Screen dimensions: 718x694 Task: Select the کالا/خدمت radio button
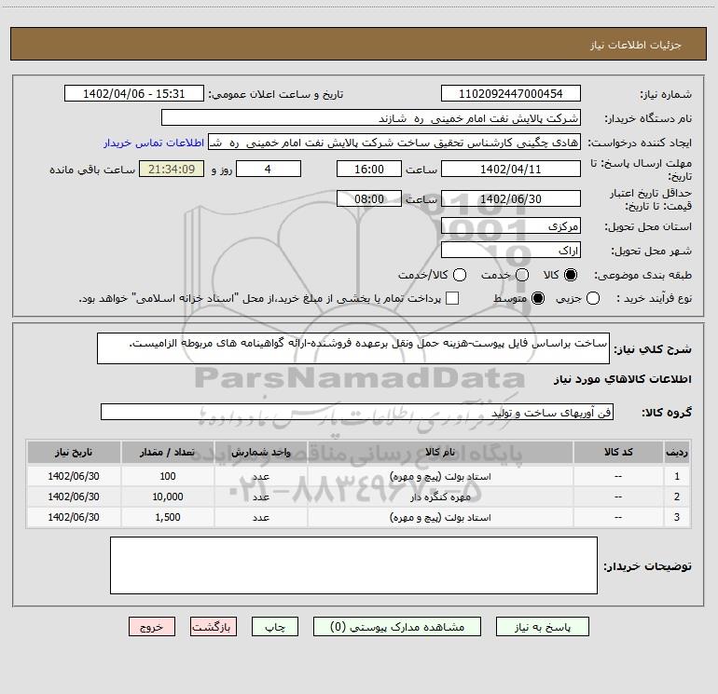[x=460, y=275]
